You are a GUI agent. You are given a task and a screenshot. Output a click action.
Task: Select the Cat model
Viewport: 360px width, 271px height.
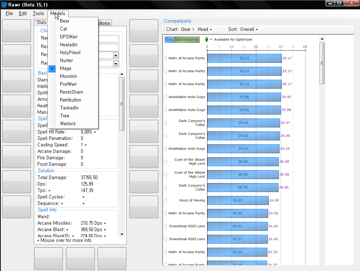pos(73,29)
